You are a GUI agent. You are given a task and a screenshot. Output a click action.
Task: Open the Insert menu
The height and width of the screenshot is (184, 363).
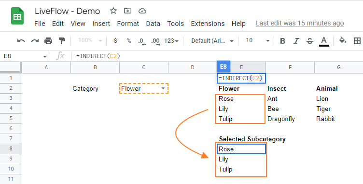click(101, 24)
